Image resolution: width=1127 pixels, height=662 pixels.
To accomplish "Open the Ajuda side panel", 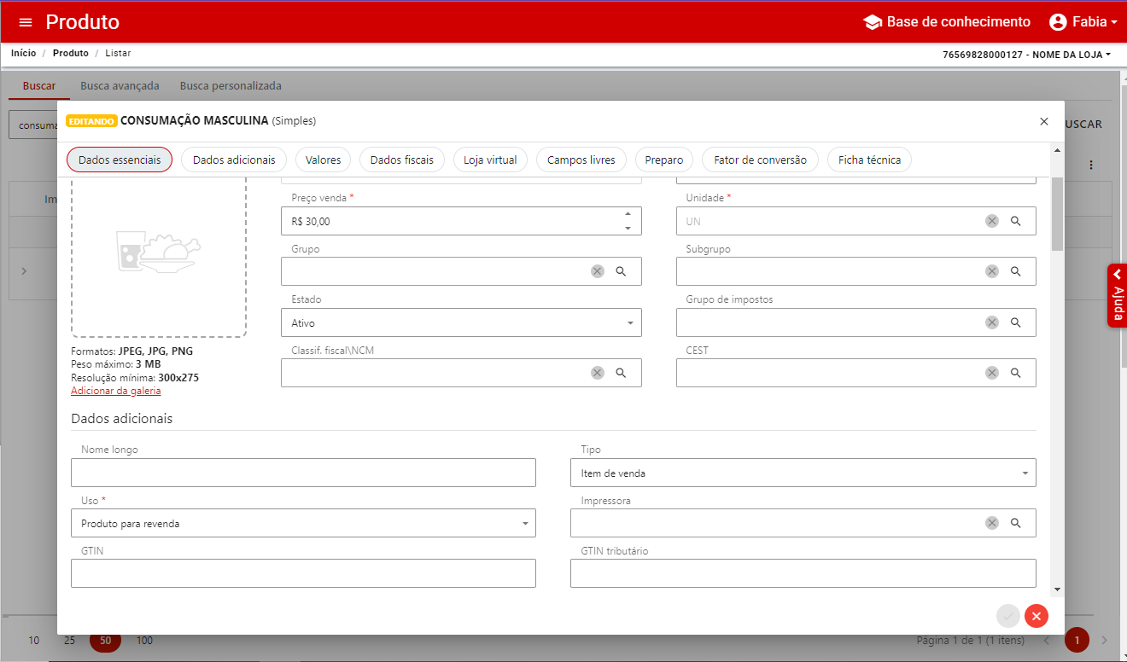I will (1117, 296).
